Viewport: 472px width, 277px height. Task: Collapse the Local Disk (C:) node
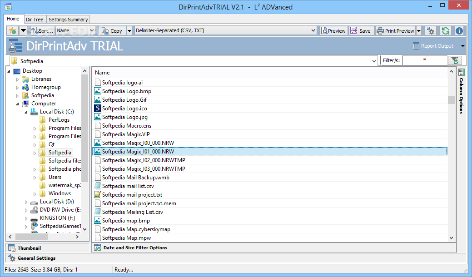click(x=26, y=112)
